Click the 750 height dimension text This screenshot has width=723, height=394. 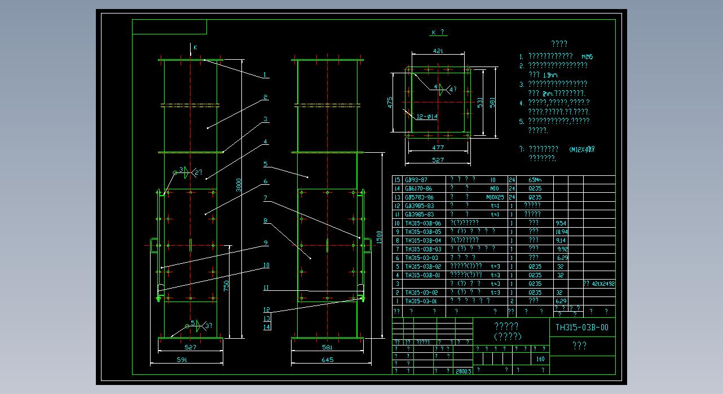pos(226,286)
